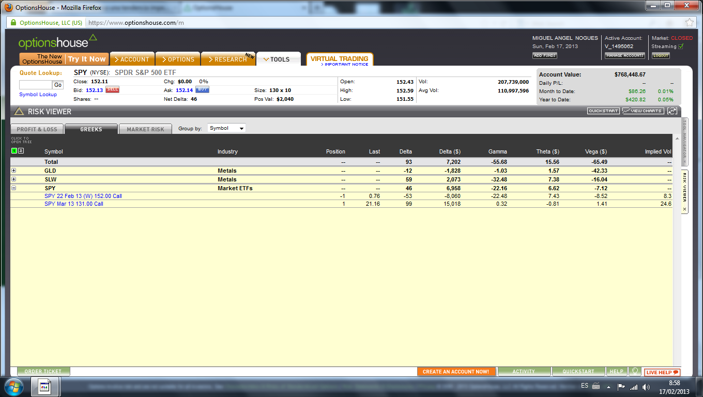Click the on-screen keyboard tray icon
This screenshot has height=397, width=703.
pos(596,386)
